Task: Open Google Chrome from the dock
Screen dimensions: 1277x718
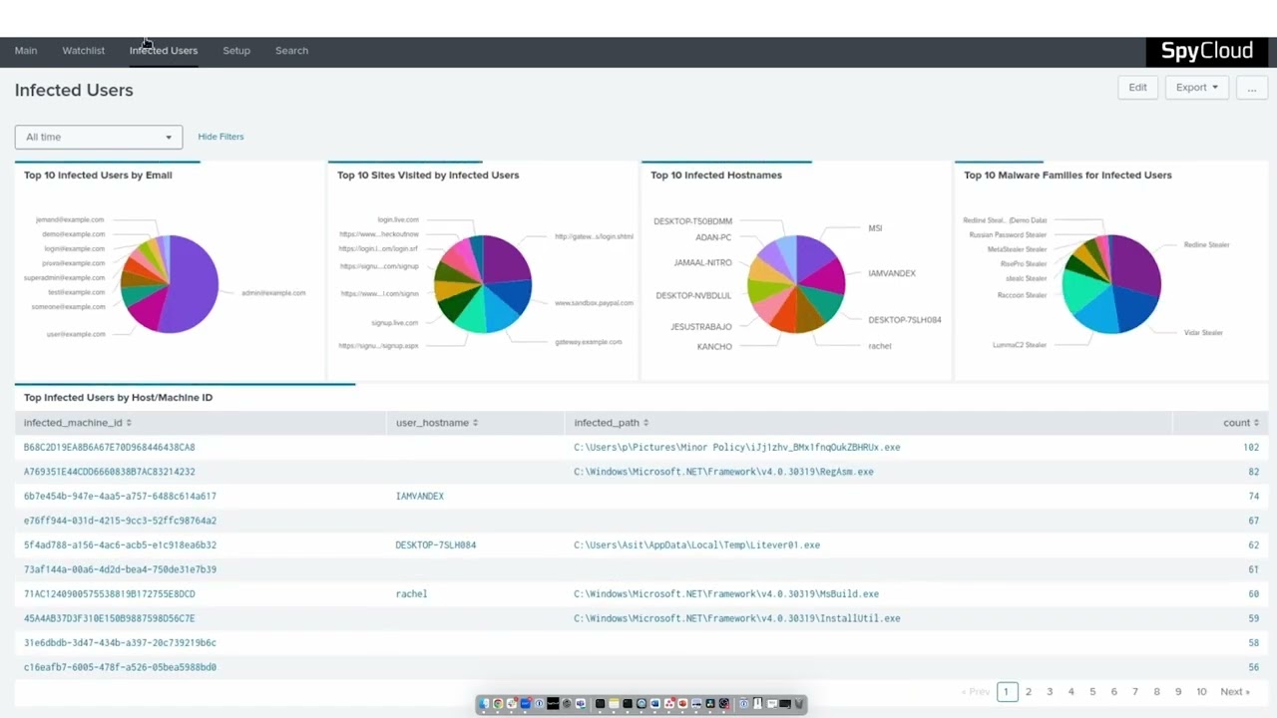Action: (x=498, y=703)
